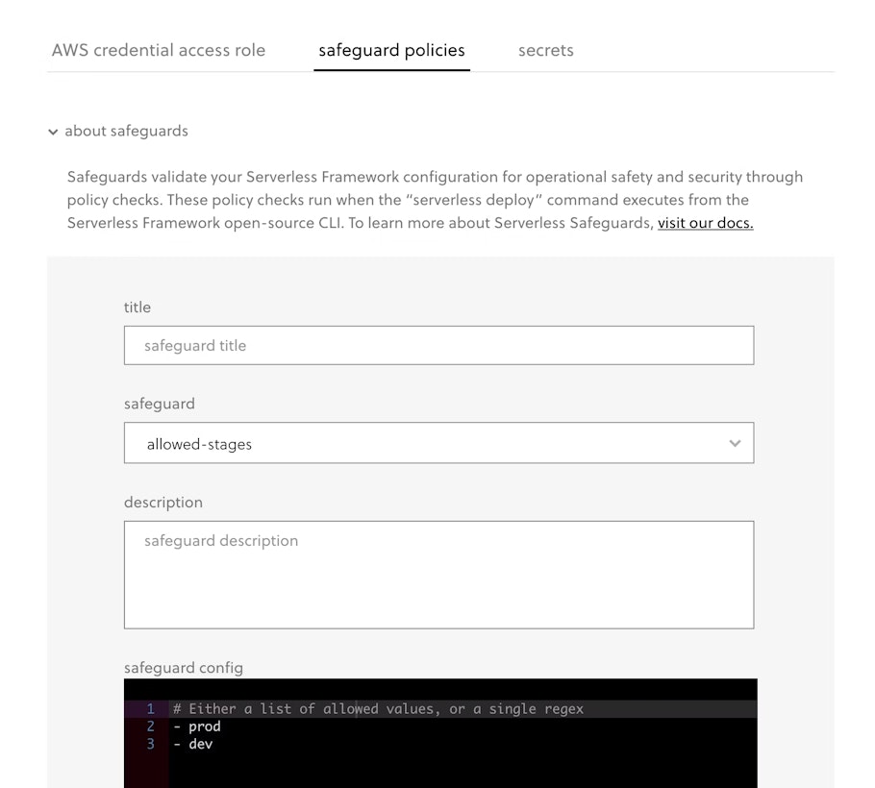Open the secrets tab
Image resolution: width=875 pixels, height=788 pixels.
coord(545,50)
